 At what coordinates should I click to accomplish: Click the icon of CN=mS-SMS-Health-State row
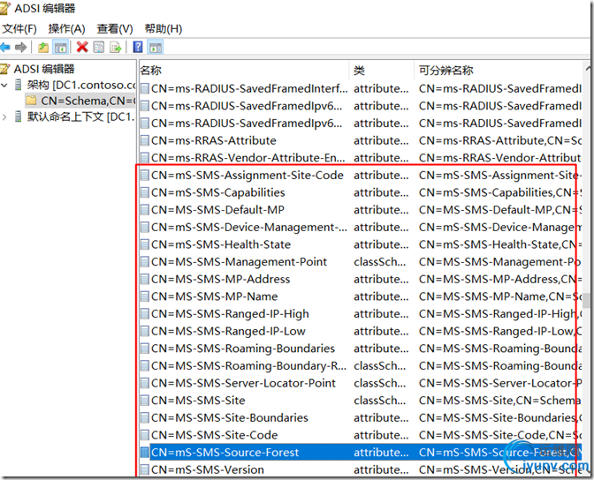144,244
